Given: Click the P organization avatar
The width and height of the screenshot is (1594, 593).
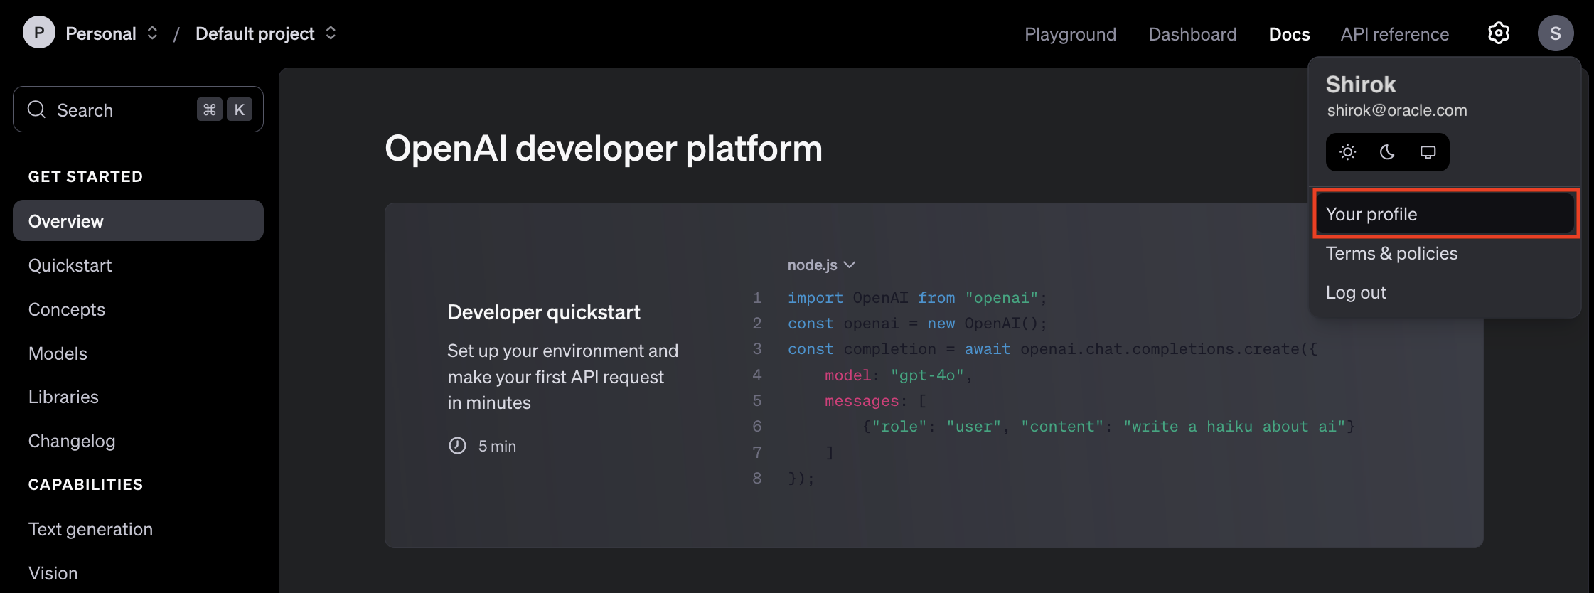Looking at the screenshot, I should [x=39, y=33].
